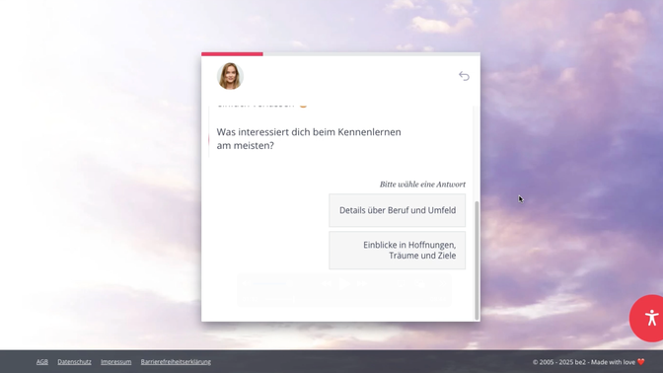Open the Barrierefreiheitserklärung footer link
The image size is (663, 373).
[x=176, y=362]
